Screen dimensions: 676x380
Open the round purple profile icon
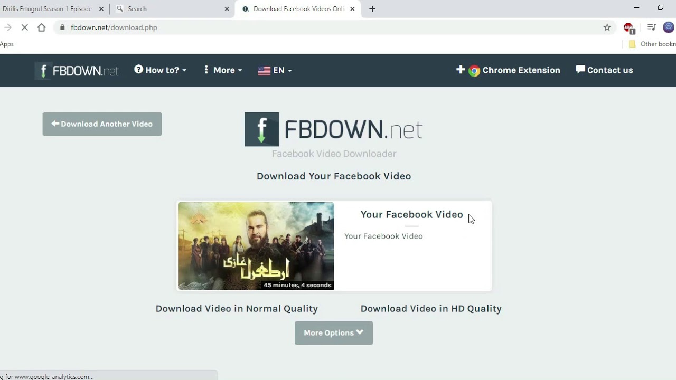(x=669, y=27)
